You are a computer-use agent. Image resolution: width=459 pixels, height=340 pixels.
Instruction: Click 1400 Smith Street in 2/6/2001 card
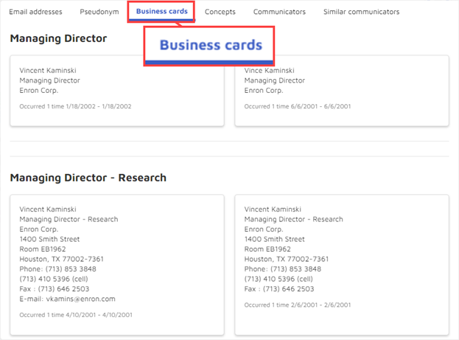coord(274,239)
